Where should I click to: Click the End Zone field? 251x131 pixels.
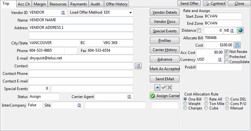point(223,23)
